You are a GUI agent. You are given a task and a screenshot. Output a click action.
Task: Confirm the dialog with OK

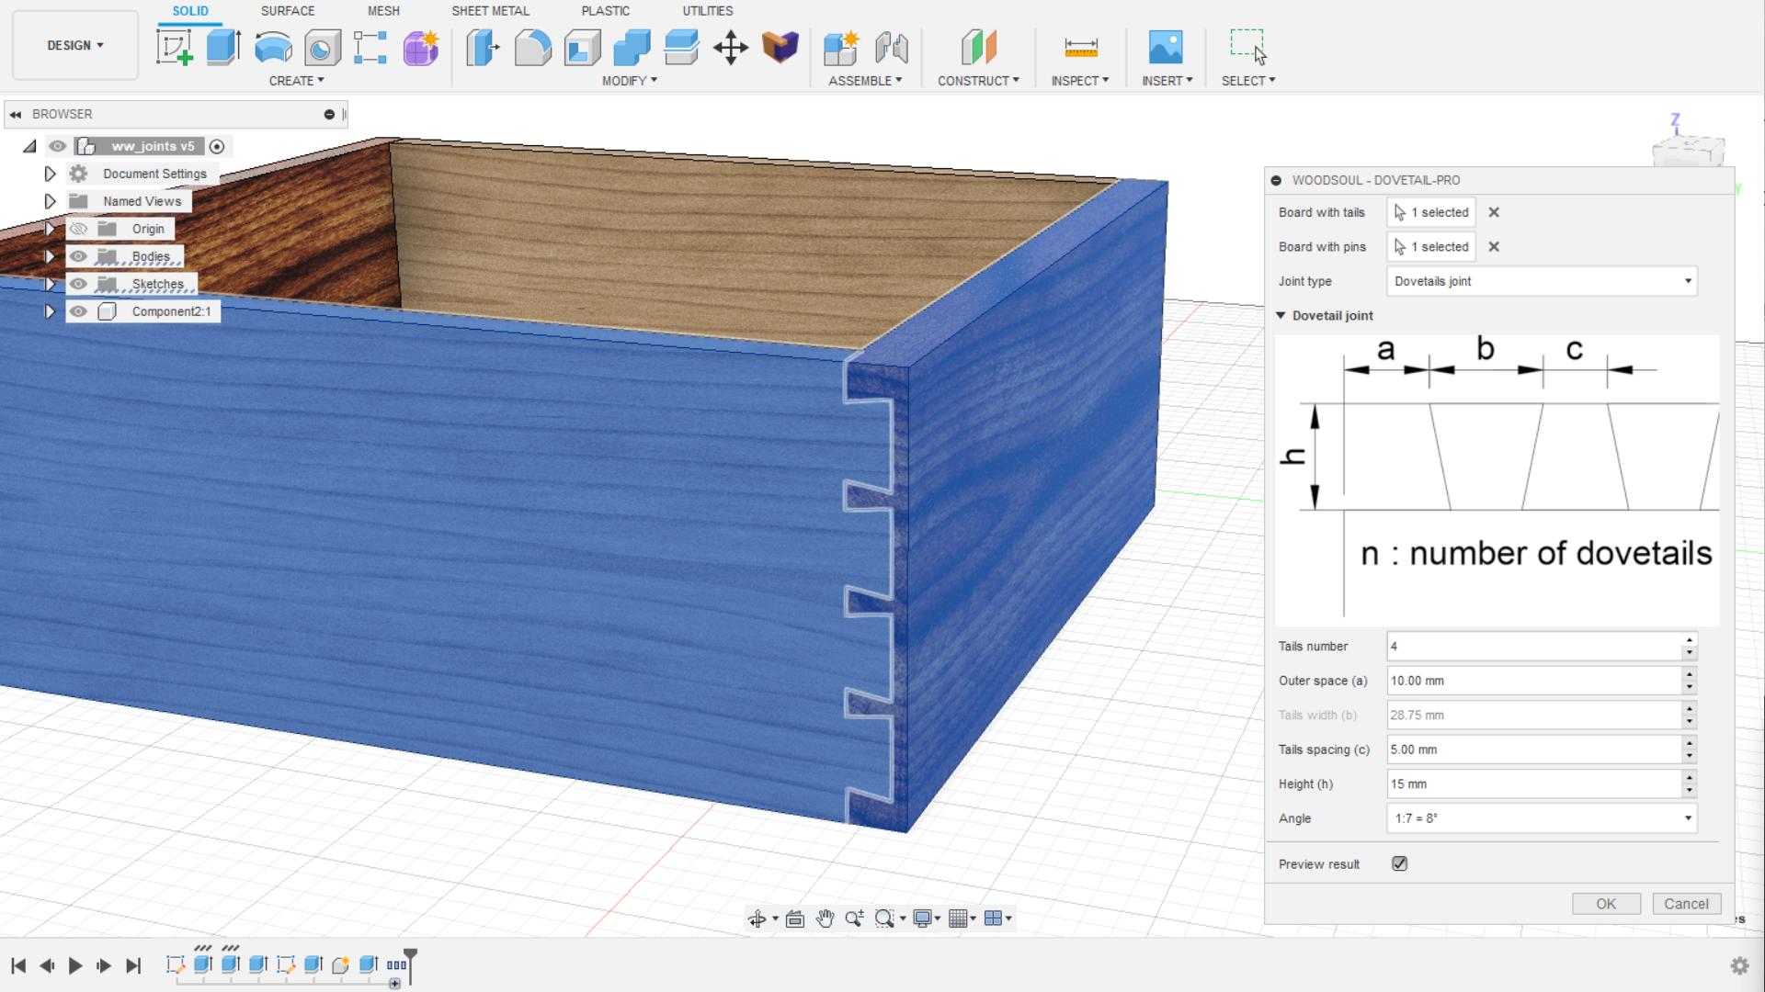pyautogui.click(x=1605, y=904)
